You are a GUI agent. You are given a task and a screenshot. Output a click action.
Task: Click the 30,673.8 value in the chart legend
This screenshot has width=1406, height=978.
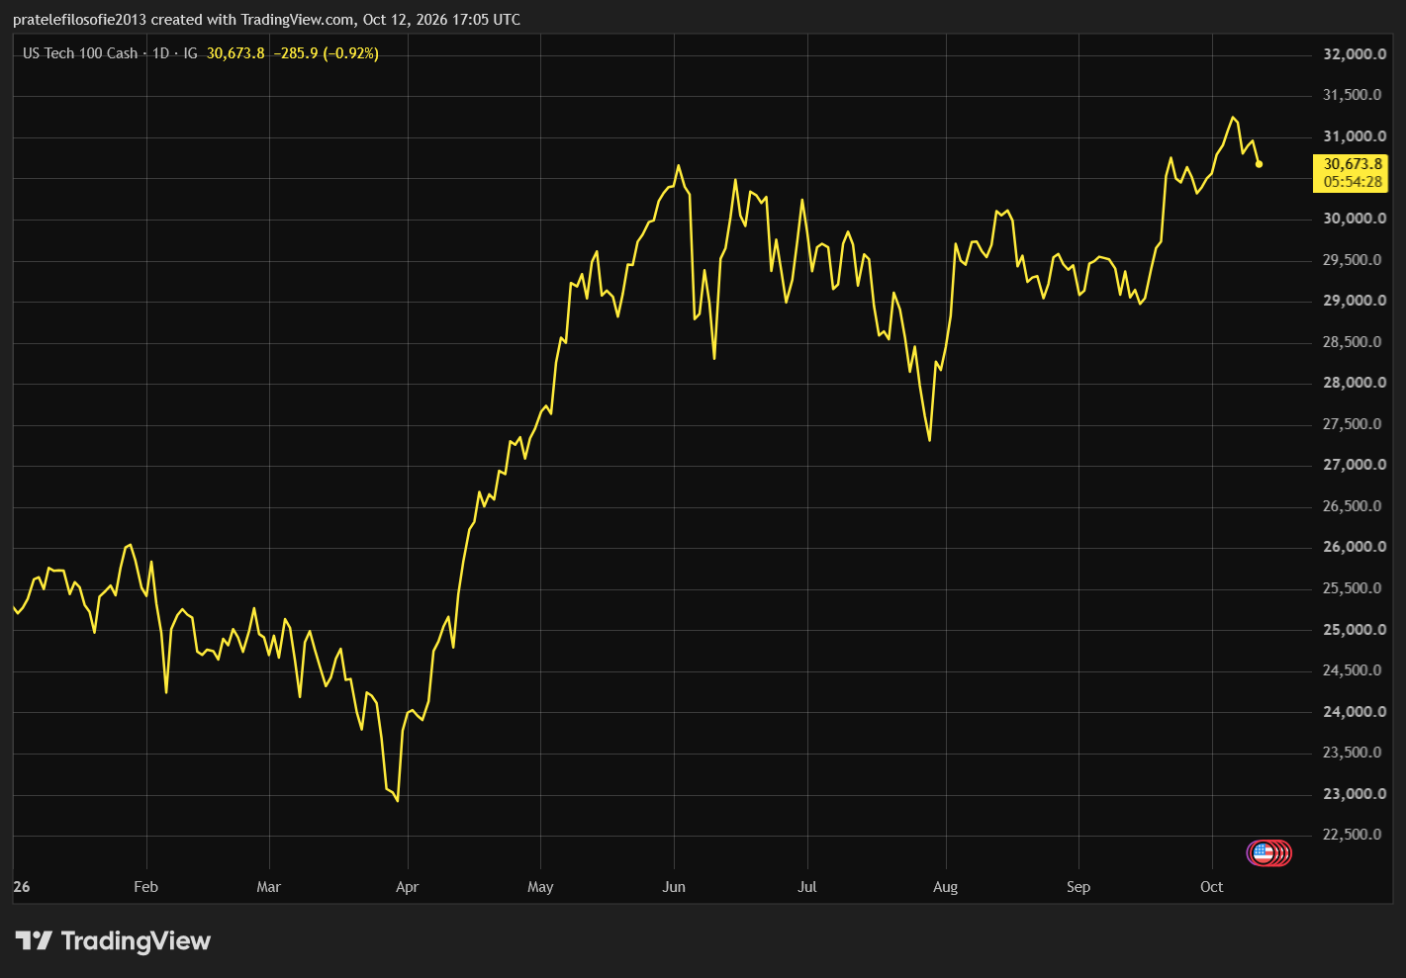pos(235,53)
